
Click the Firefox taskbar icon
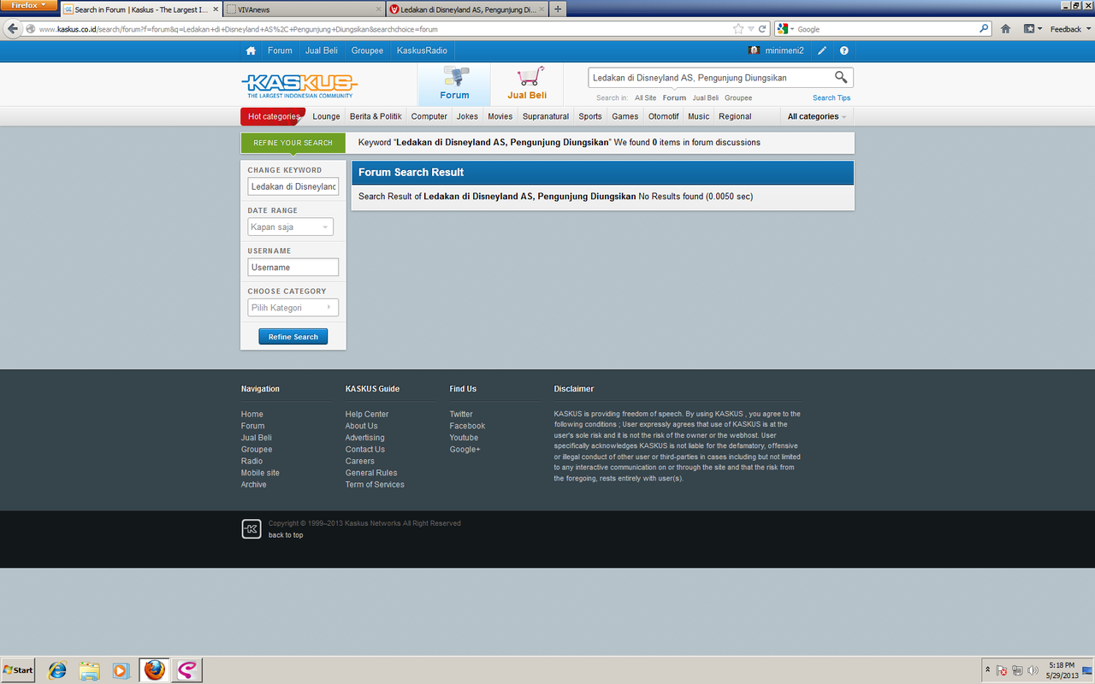click(x=154, y=670)
